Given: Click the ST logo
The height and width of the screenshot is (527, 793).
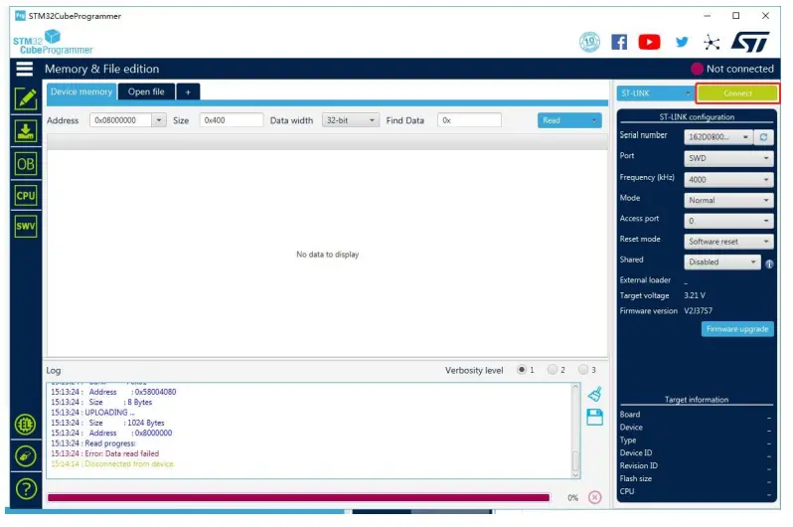Looking at the screenshot, I should (x=750, y=42).
